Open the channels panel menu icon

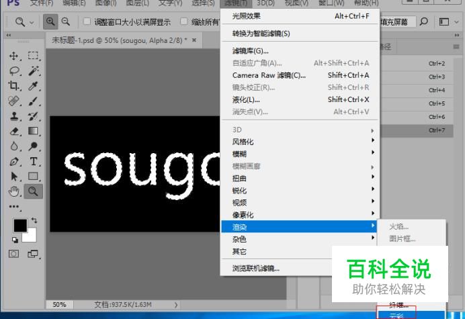pos(456,47)
